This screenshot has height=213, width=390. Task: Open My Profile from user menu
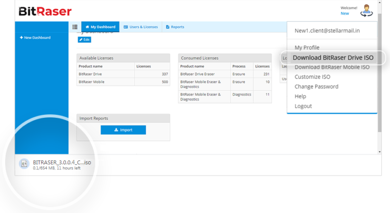click(307, 48)
